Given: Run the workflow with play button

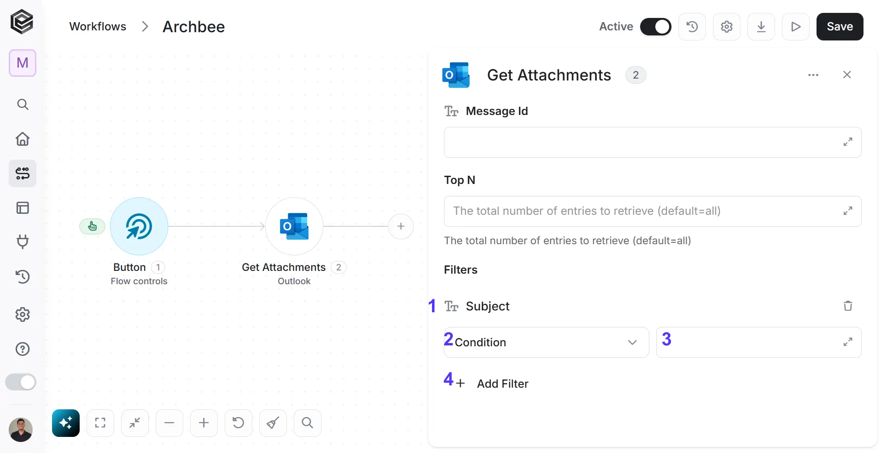Looking at the screenshot, I should pos(796,27).
